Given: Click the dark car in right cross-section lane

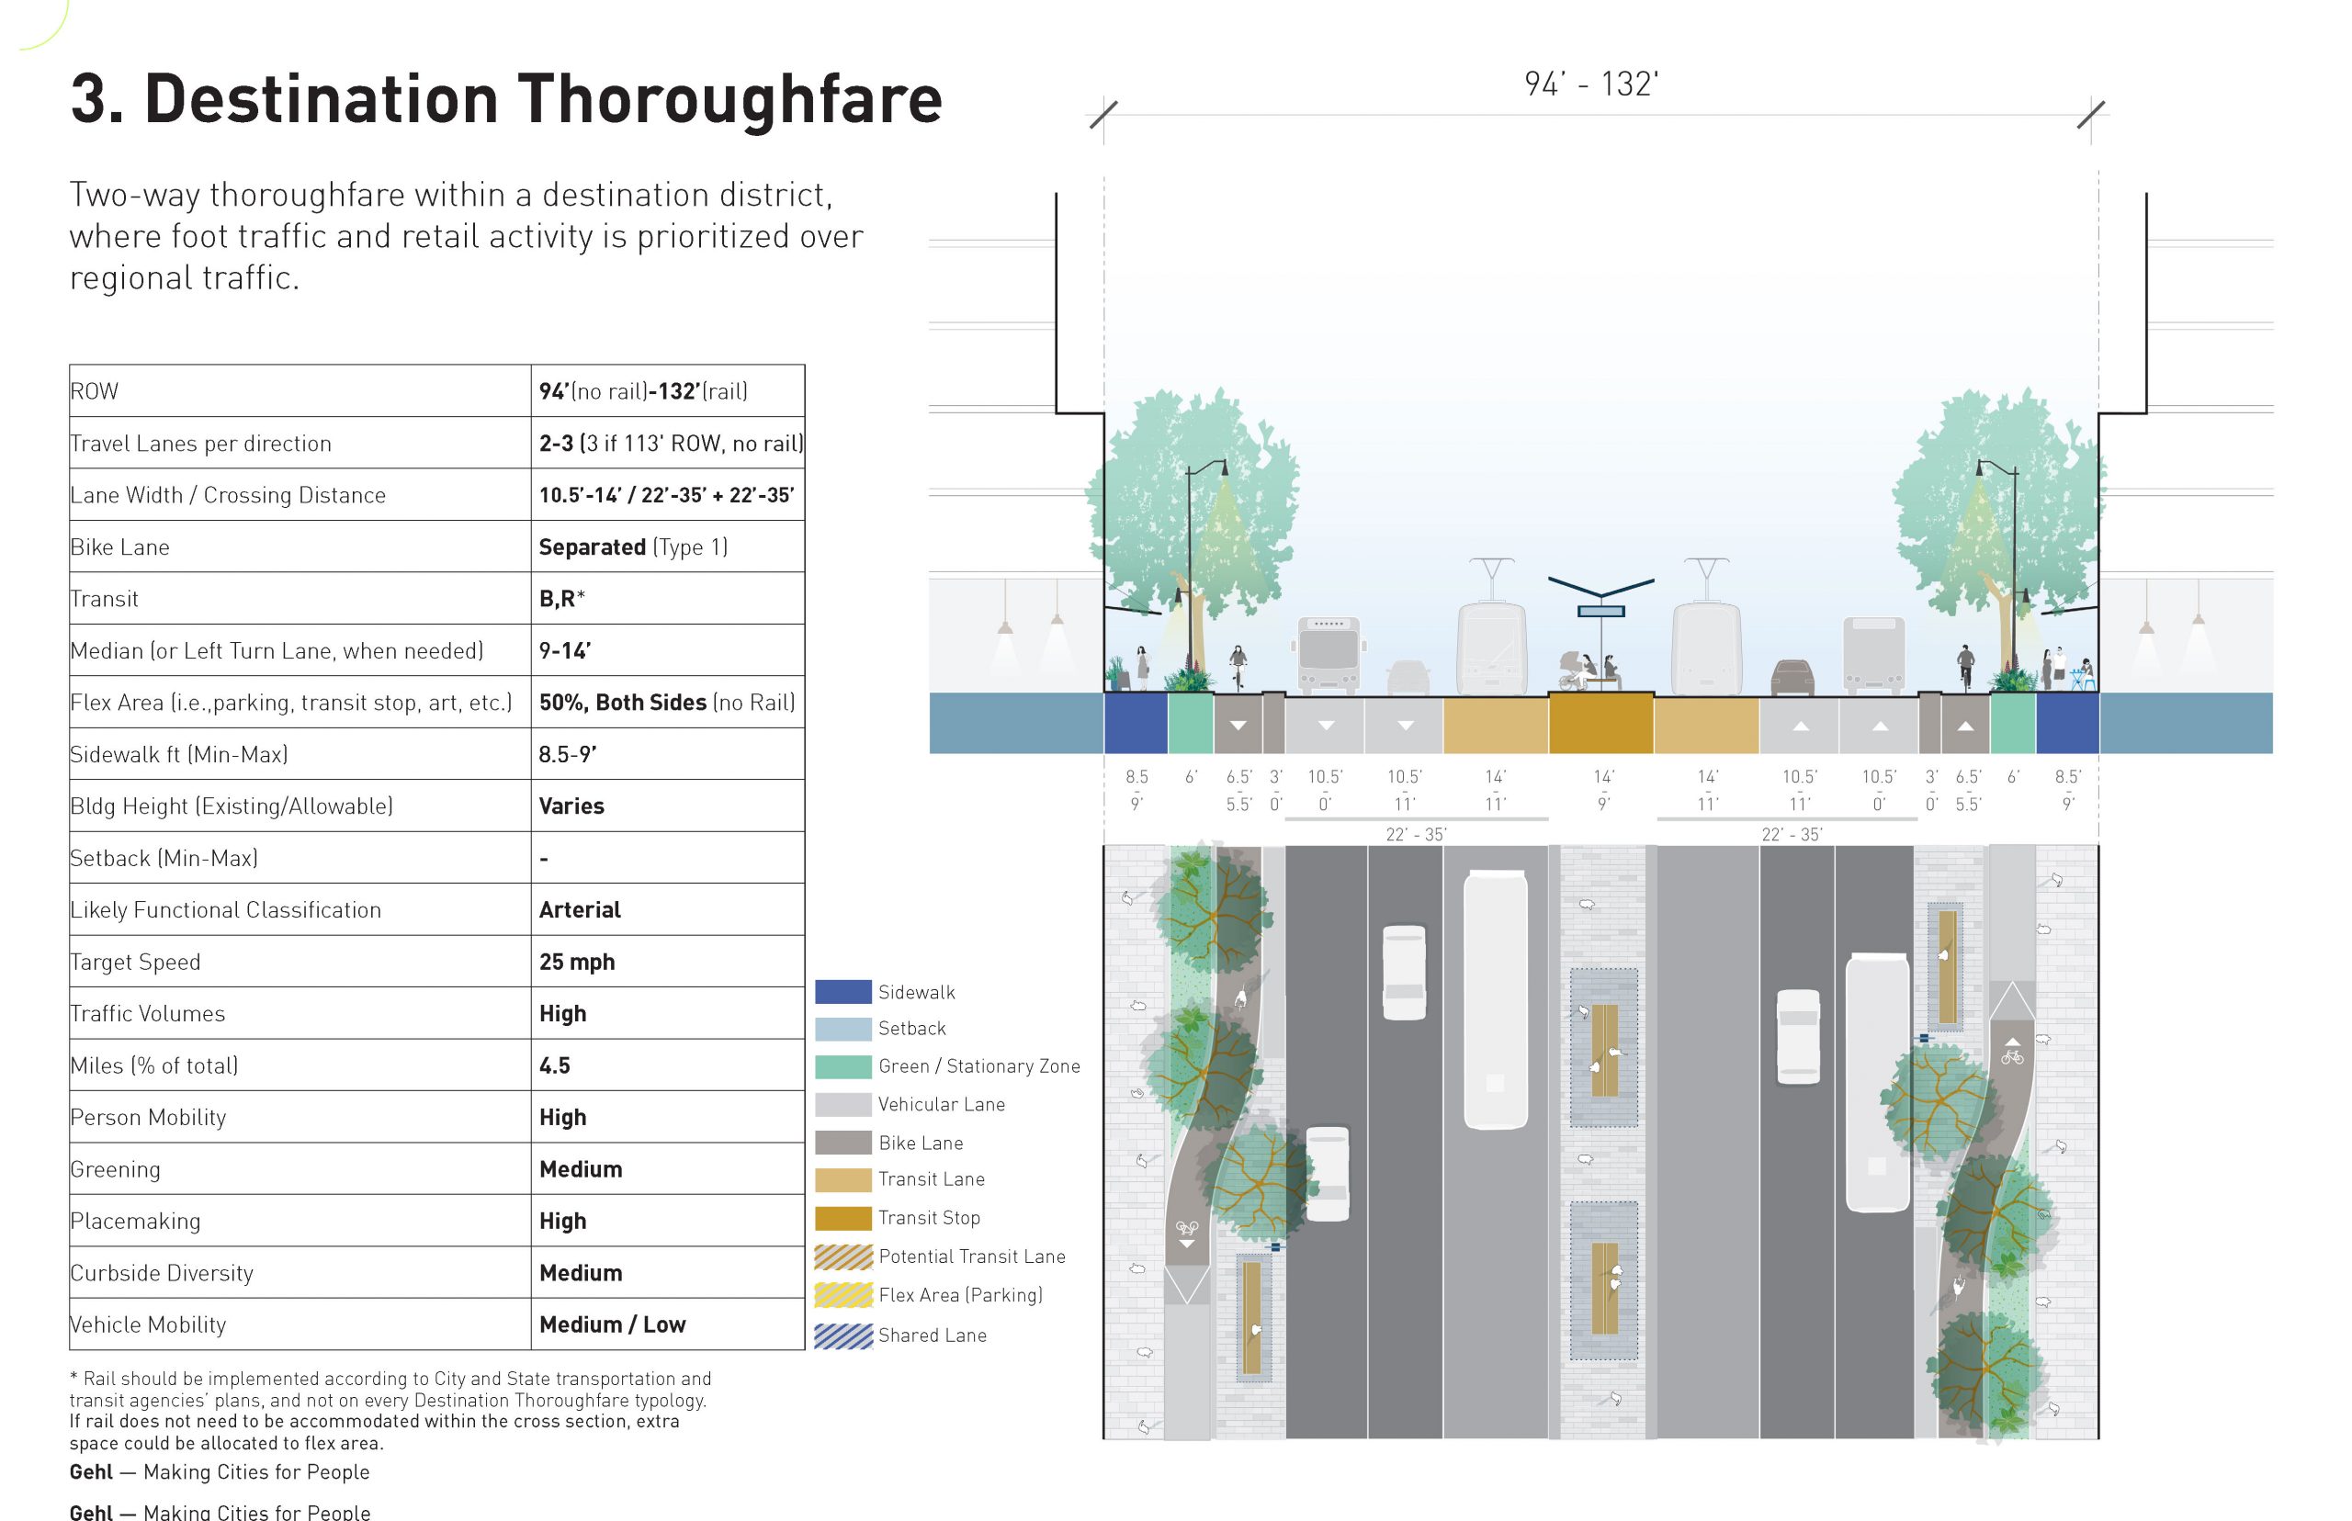Looking at the screenshot, I should tap(1792, 677).
